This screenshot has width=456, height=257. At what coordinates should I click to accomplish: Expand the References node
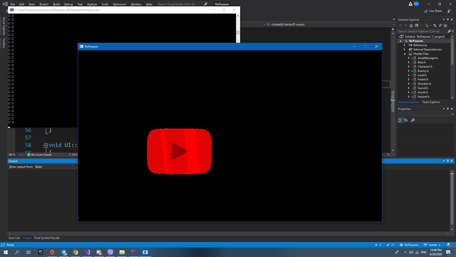coord(405,45)
